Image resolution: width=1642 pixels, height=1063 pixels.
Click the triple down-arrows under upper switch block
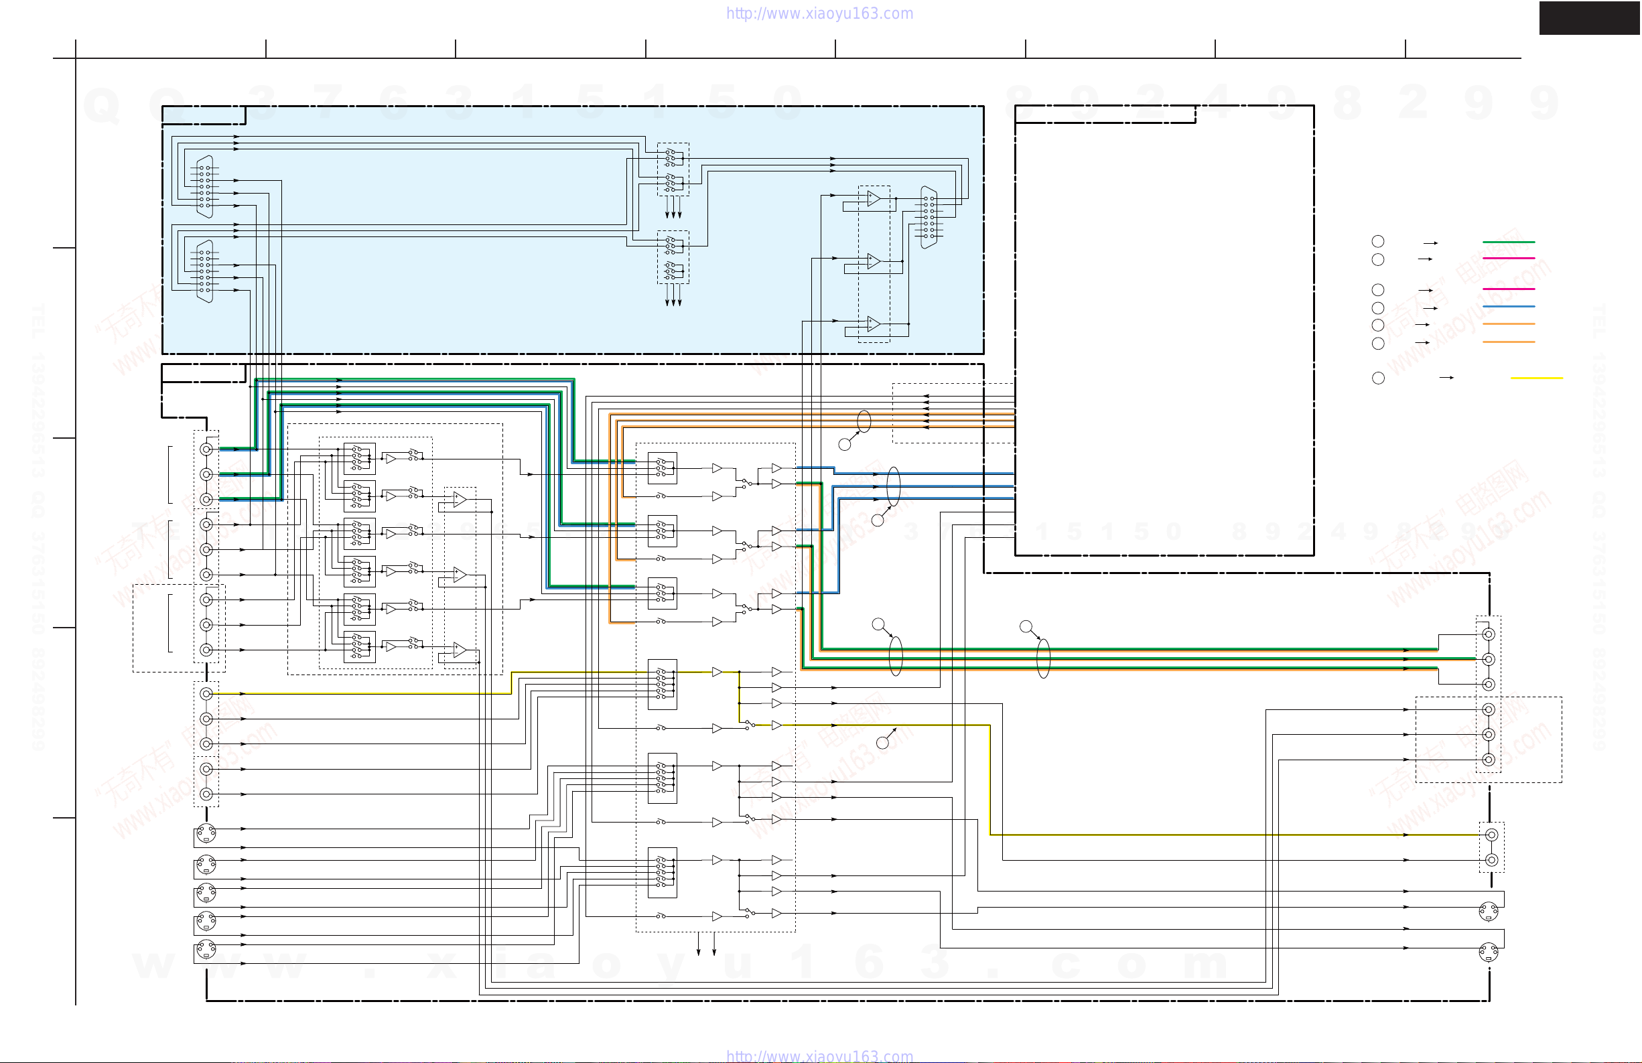click(673, 208)
